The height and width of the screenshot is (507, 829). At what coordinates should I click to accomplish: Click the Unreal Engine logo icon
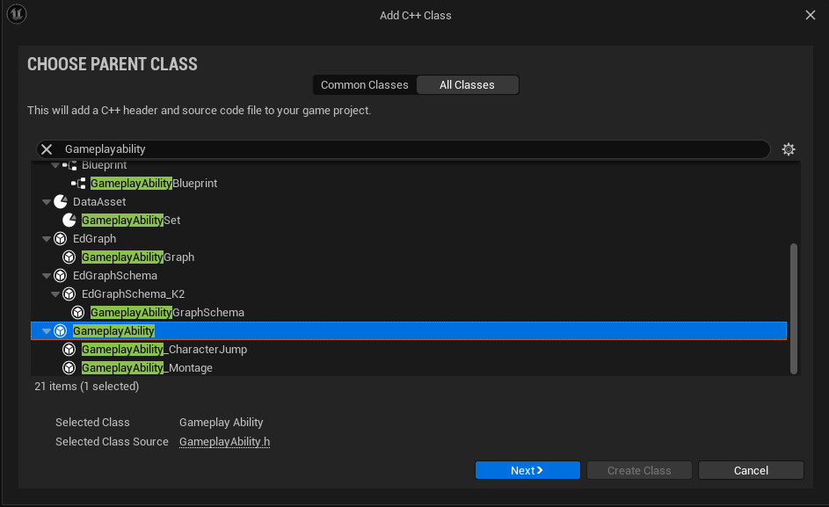click(17, 14)
